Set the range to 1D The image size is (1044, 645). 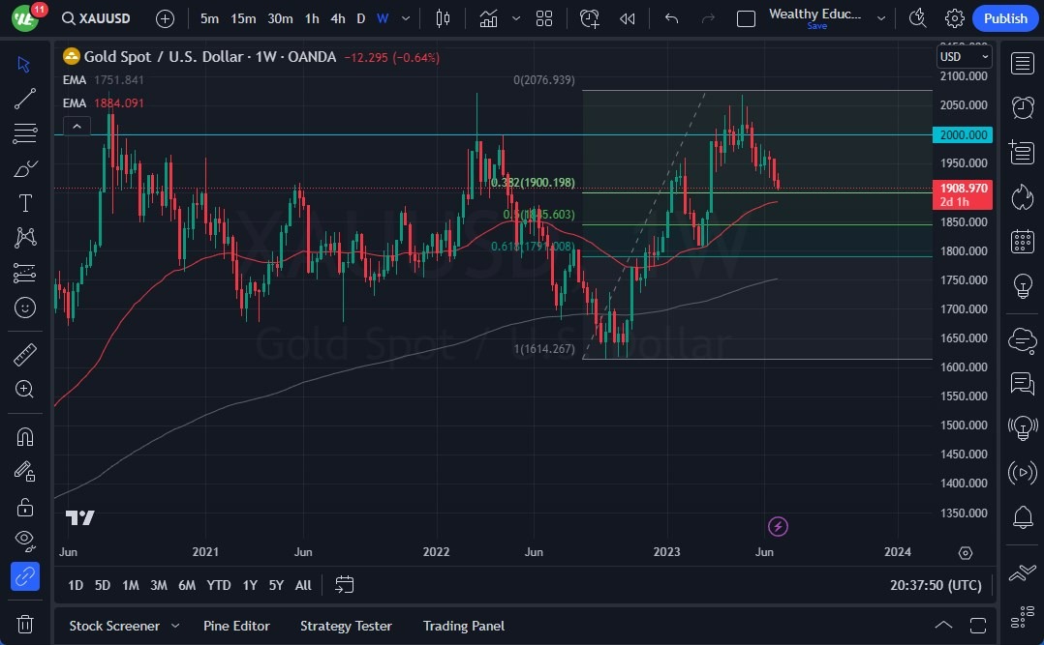[x=76, y=585]
